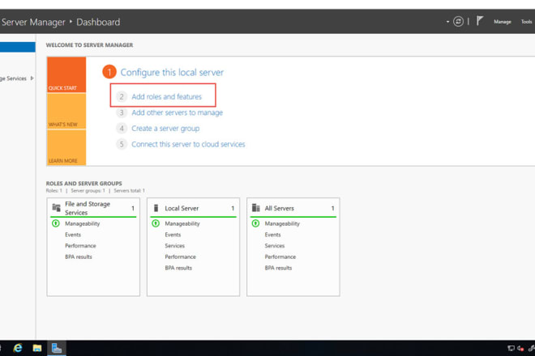535x356 pixels.
Task: Select the WHAT'S NEW tile
Action: 66,111
